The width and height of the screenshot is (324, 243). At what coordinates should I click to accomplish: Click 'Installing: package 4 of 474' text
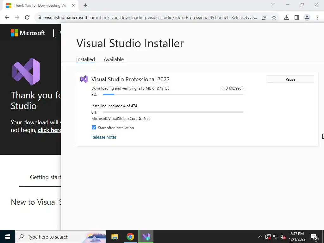114,106
